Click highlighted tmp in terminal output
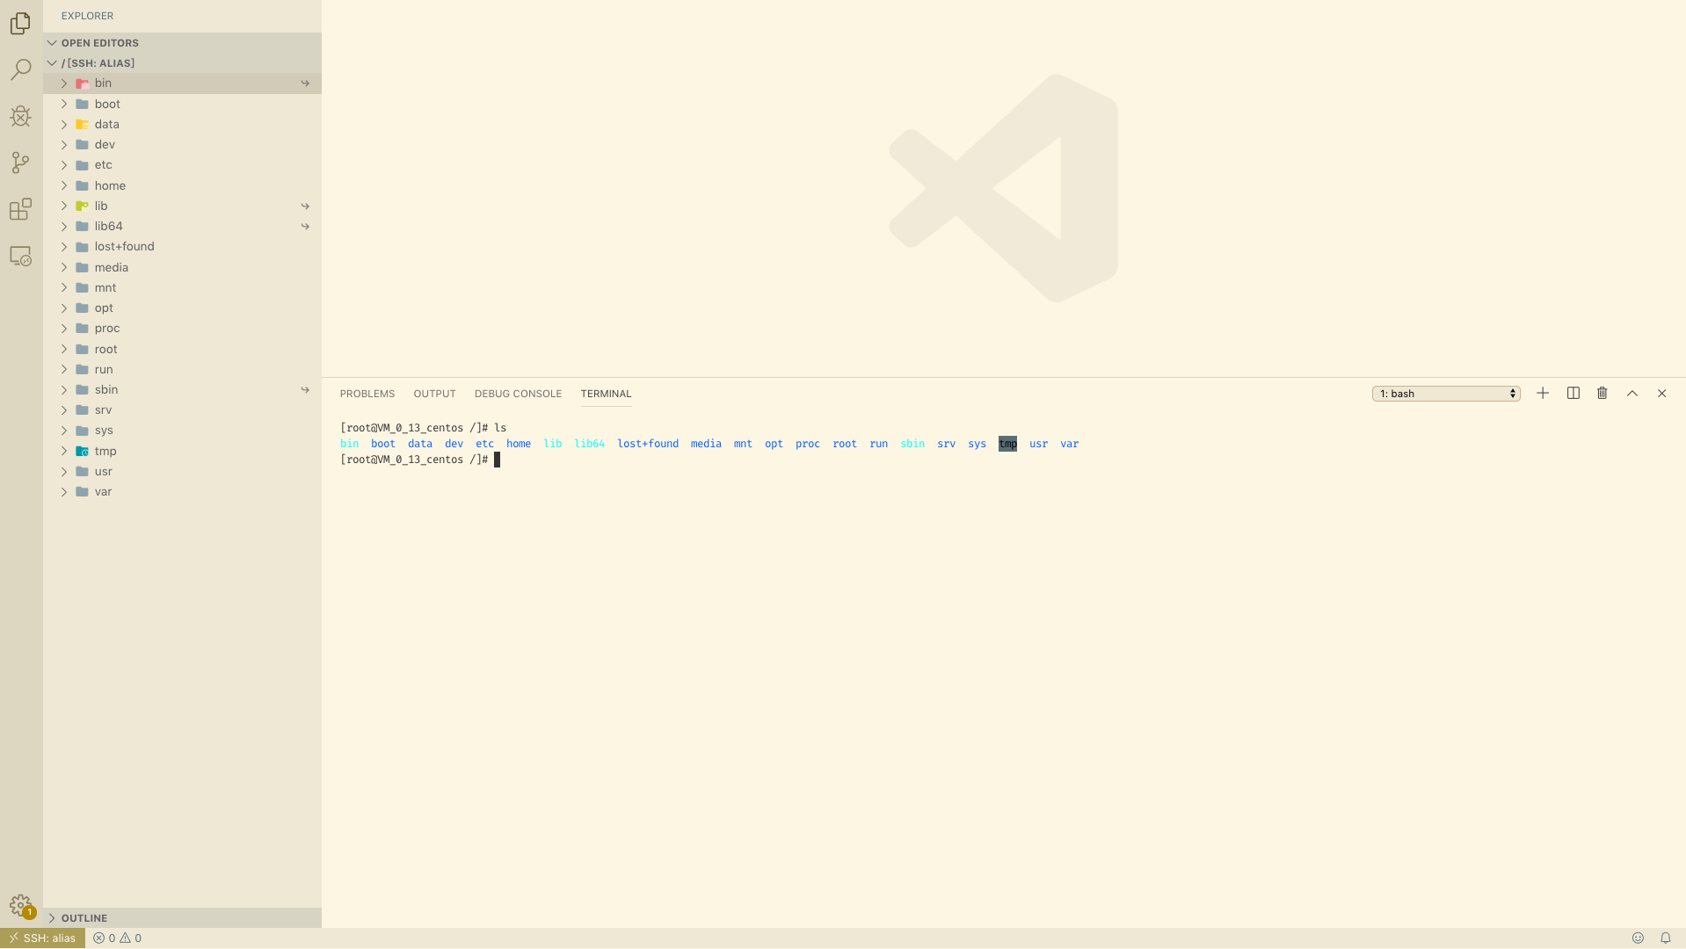 click(x=1007, y=444)
